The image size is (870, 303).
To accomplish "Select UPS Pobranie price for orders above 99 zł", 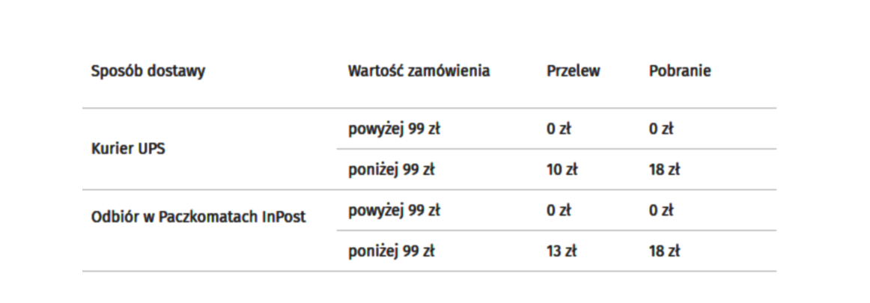I will click(661, 129).
